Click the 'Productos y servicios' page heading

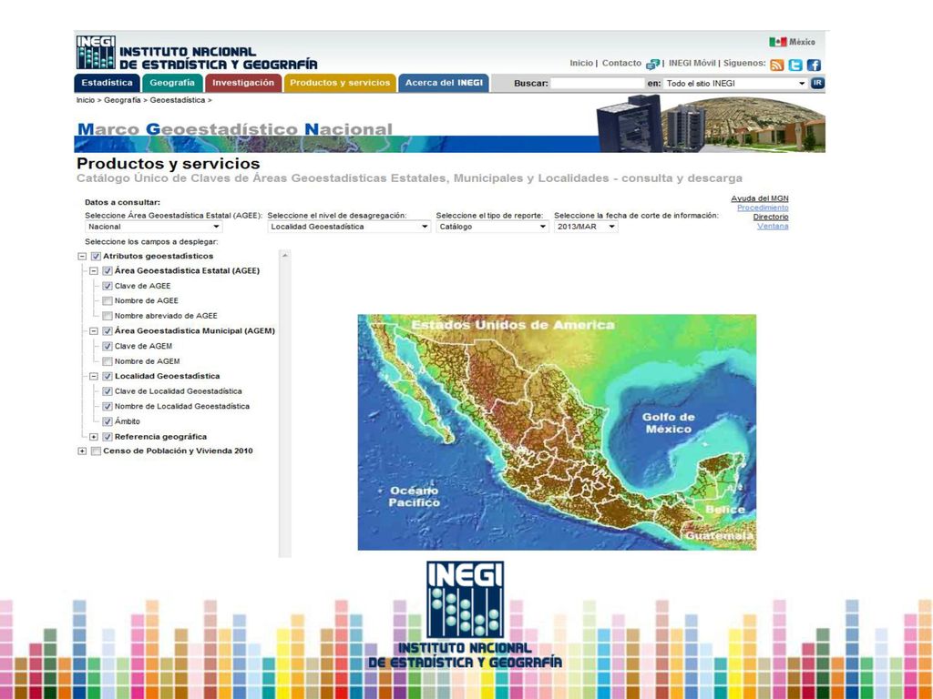[x=169, y=164]
